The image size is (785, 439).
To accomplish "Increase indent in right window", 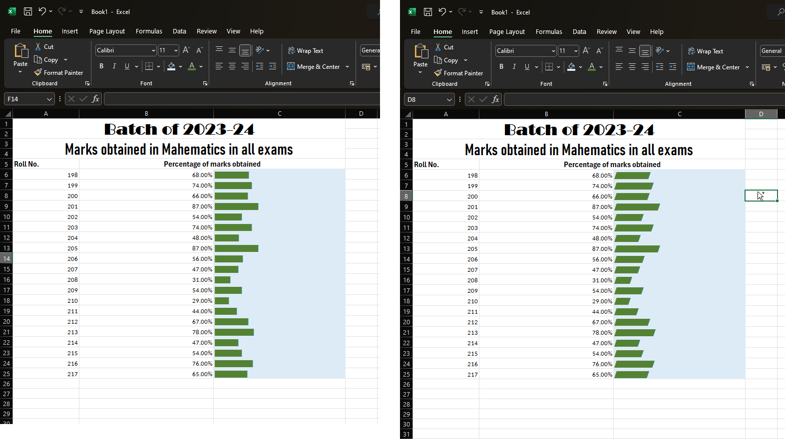I will pyautogui.click(x=673, y=66).
